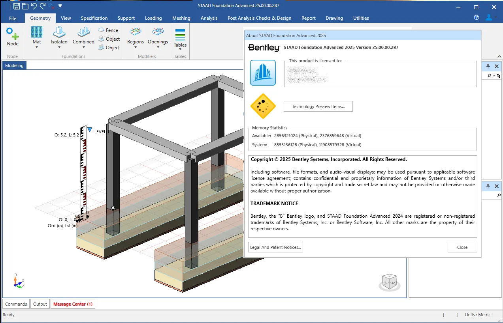This screenshot has width=503, height=323.
Task: Click the Save icon in the quick access bar
Action: click(17, 6)
